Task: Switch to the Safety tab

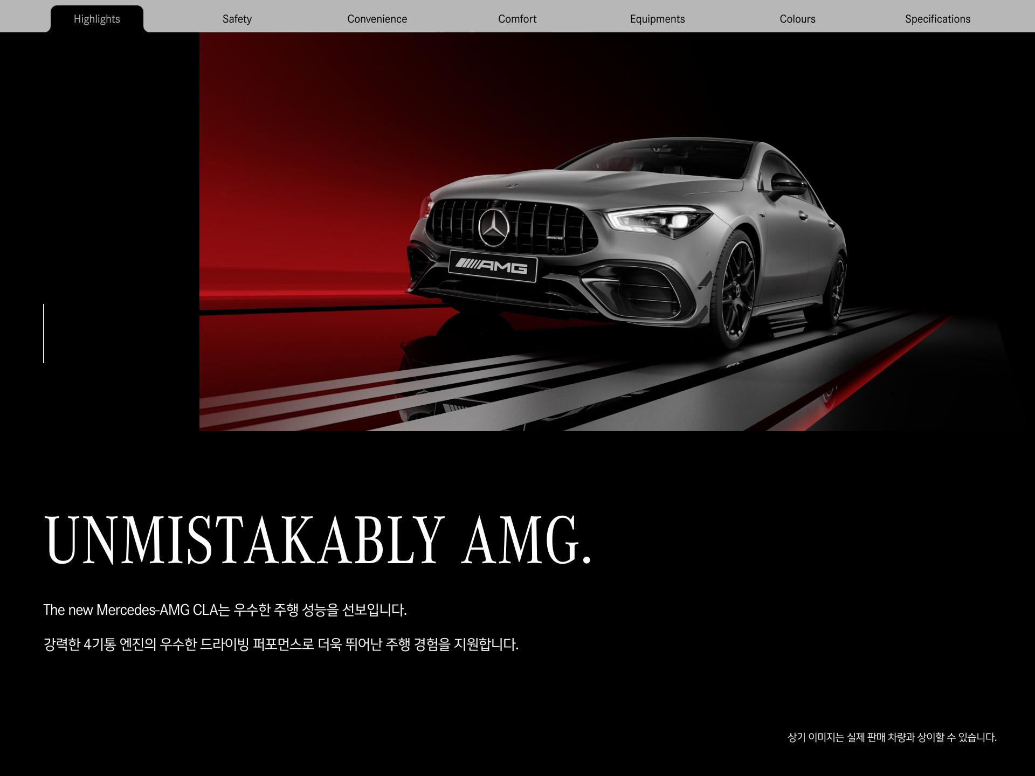Action: 237,19
